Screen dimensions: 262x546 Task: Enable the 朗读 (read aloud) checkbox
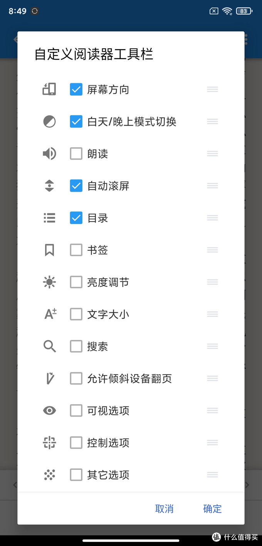click(76, 153)
